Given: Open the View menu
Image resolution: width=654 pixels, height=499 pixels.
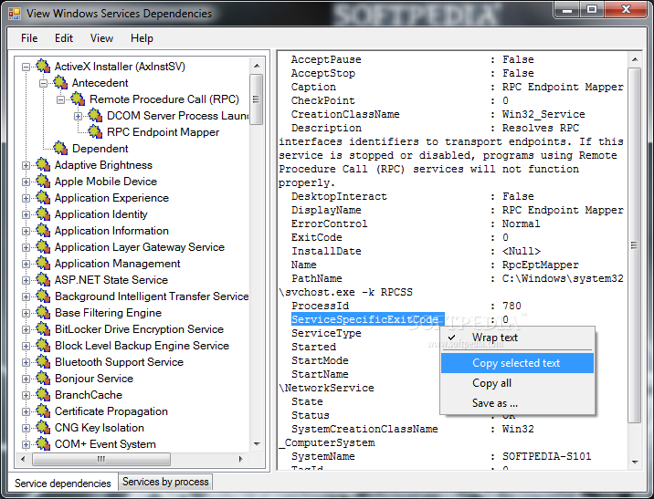Looking at the screenshot, I should pyautogui.click(x=101, y=38).
